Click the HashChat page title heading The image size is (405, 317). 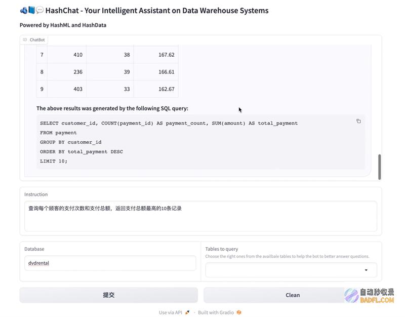tap(157, 11)
